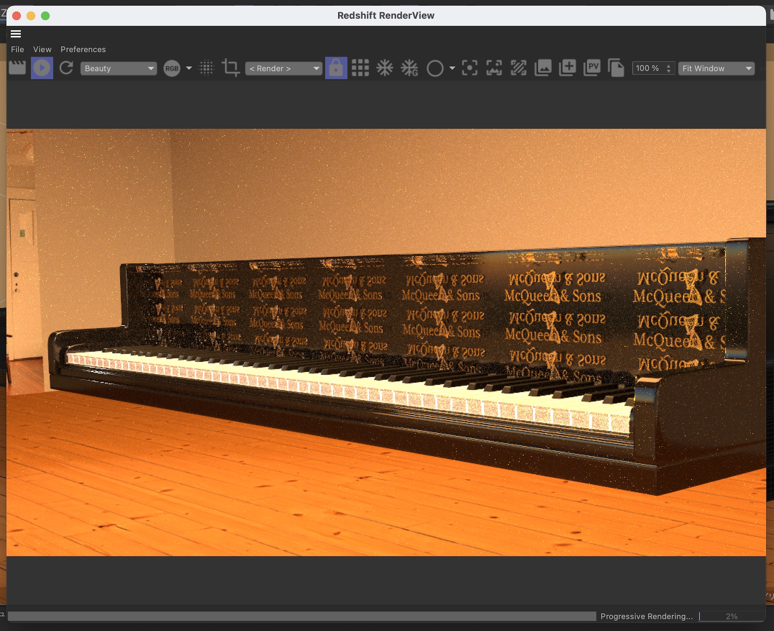774x631 pixels.
Task: Select the crop region tool
Action: click(x=231, y=68)
